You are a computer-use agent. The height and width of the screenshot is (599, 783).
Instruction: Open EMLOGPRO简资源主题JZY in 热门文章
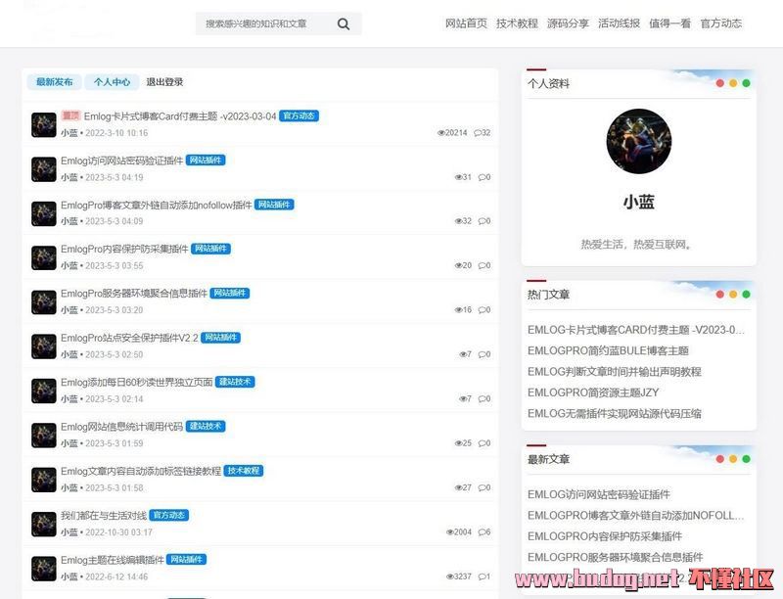click(593, 392)
